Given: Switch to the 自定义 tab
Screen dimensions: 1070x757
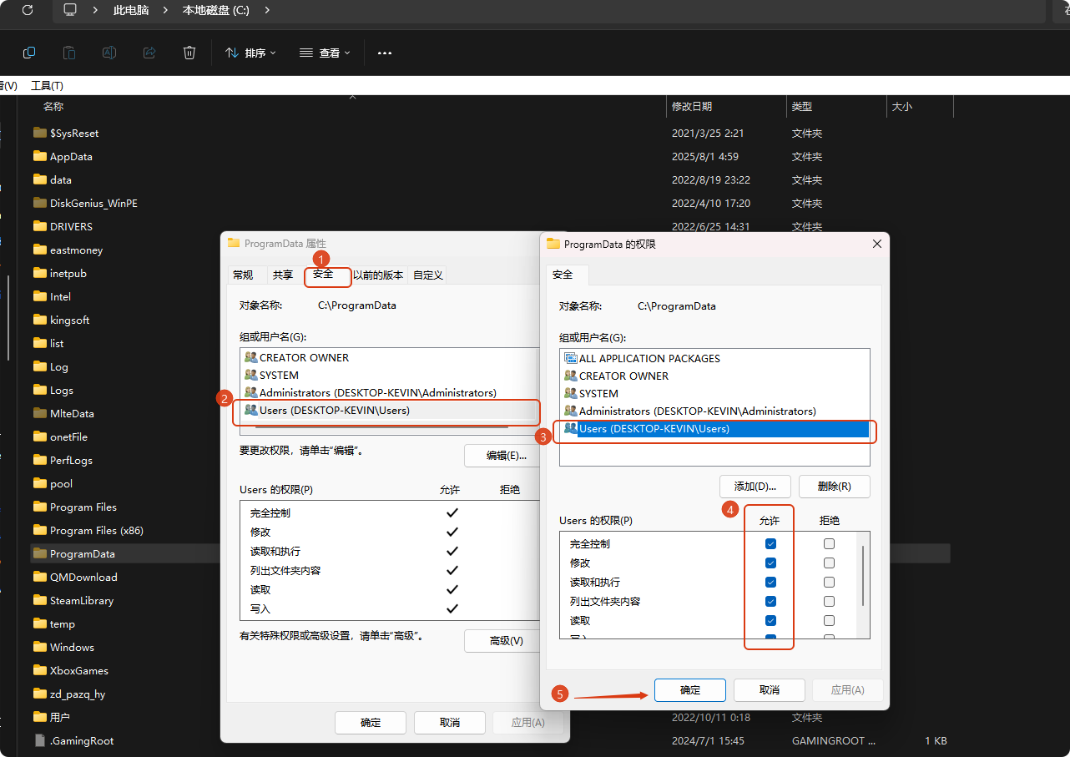Looking at the screenshot, I should click(x=428, y=275).
